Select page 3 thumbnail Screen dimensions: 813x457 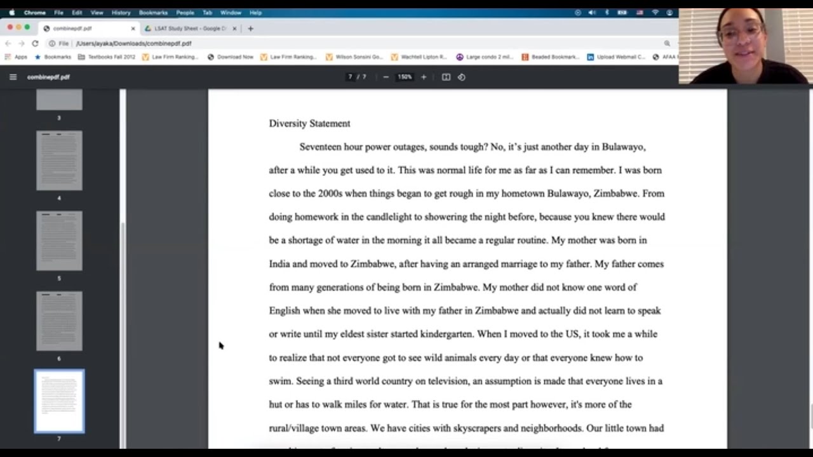click(59, 100)
